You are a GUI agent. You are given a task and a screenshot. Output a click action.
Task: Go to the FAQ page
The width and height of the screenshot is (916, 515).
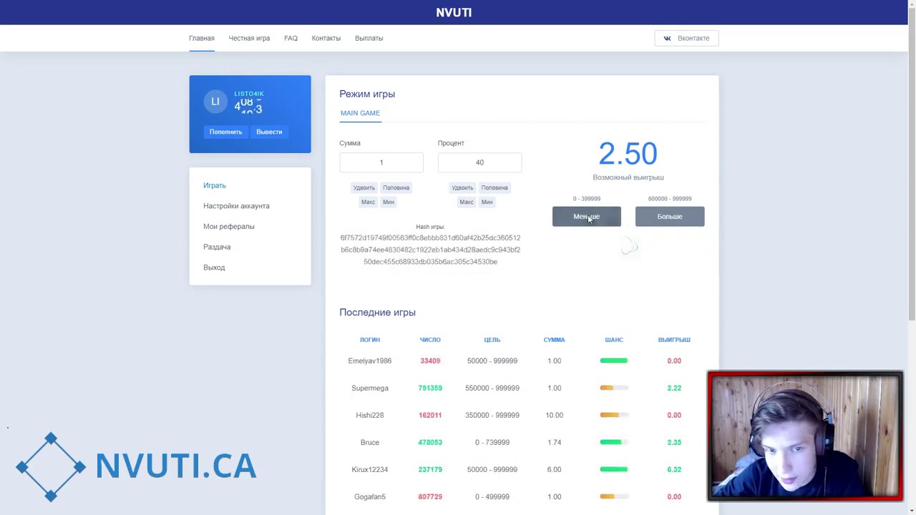291,39
